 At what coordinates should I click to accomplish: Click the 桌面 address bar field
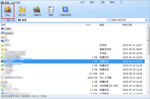point(62,20)
